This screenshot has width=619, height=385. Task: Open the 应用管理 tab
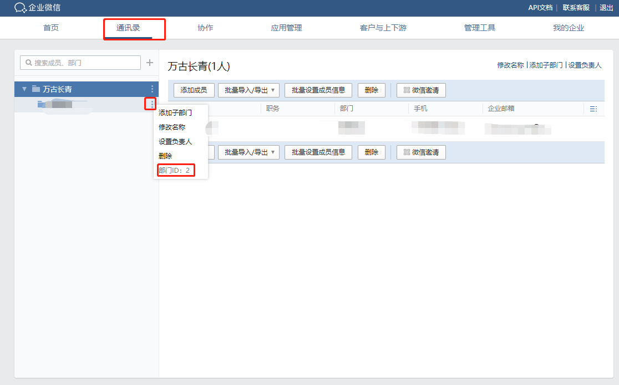(x=286, y=28)
